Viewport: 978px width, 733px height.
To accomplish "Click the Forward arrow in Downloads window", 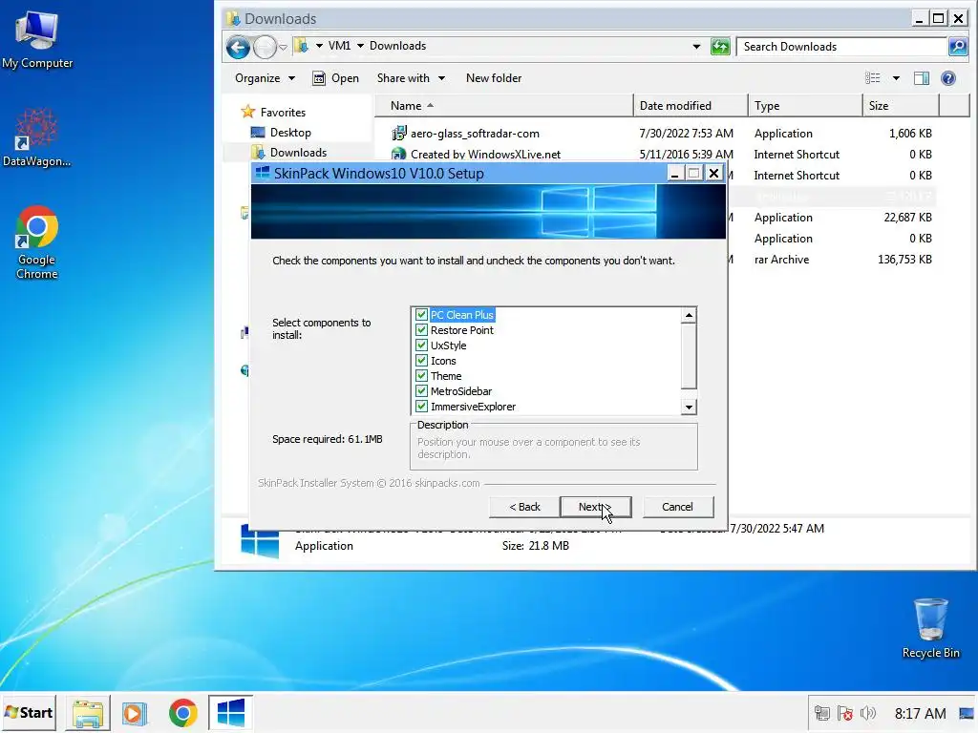I will tap(266, 47).
